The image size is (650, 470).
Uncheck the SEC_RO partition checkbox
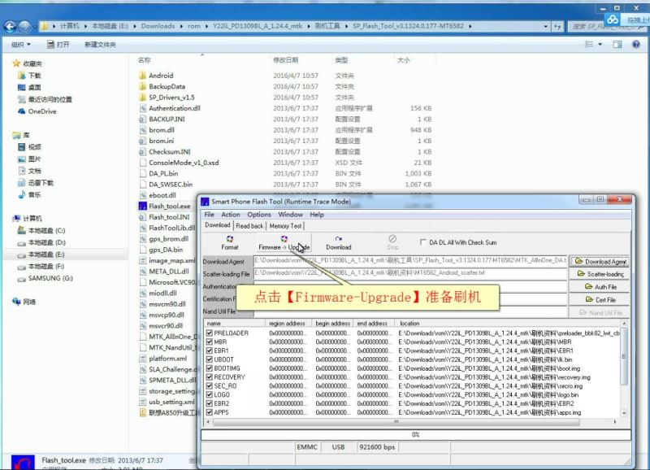pos(210,385)
